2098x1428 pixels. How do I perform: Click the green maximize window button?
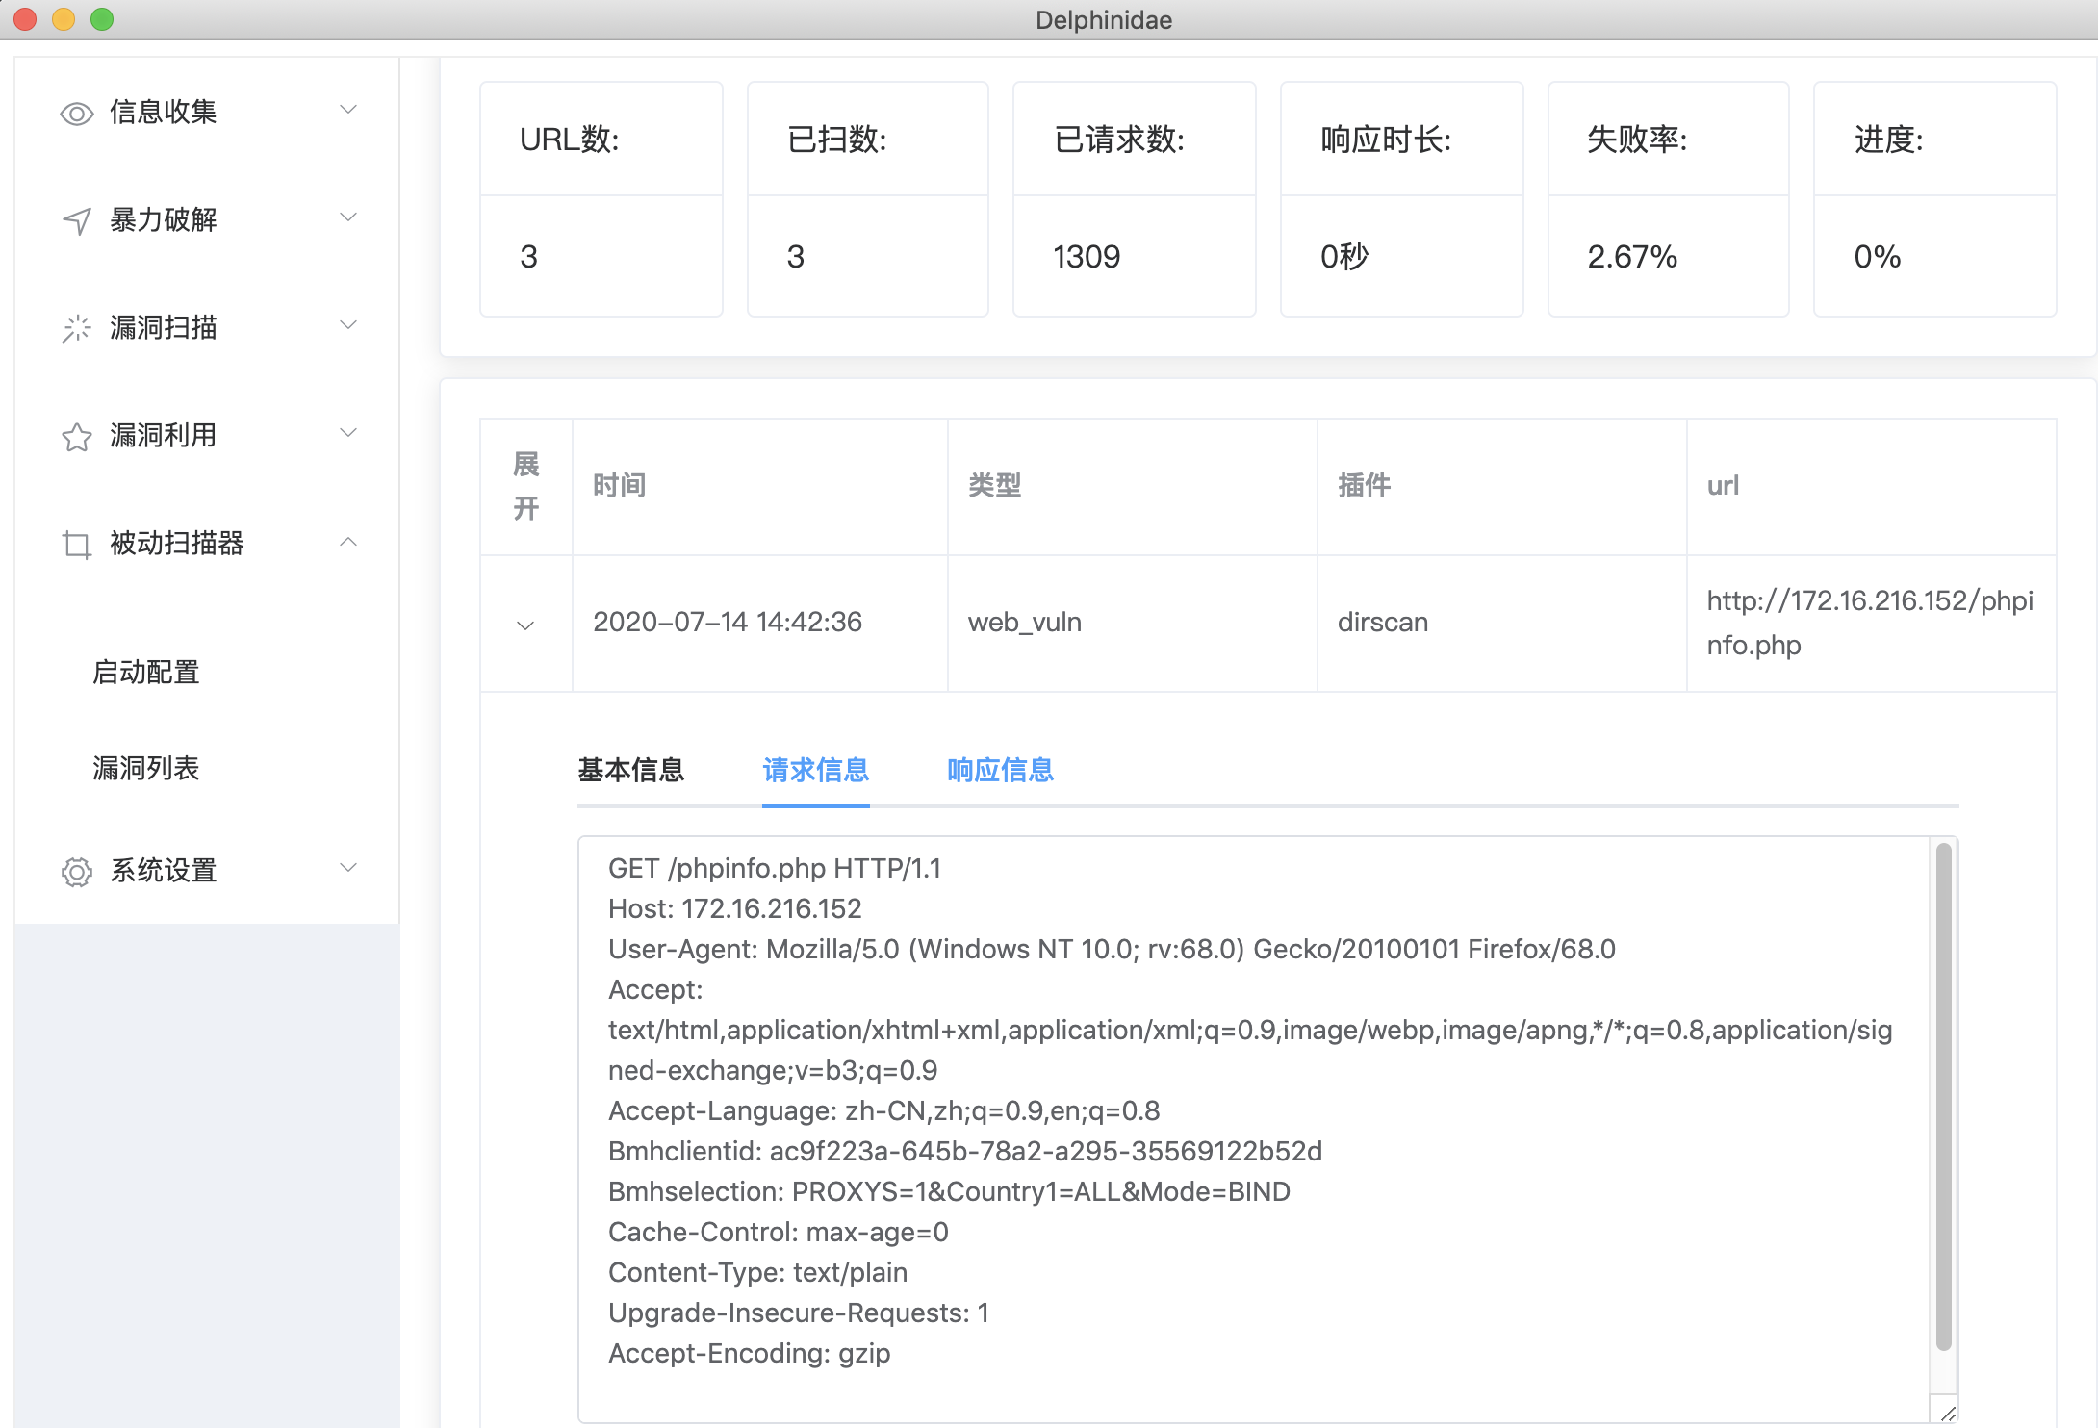coord(102,19)
